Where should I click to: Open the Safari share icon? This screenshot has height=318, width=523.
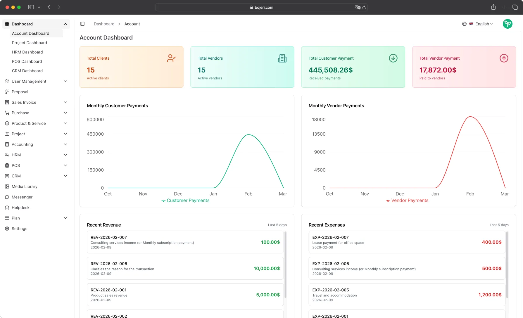[x=493, y=7]
